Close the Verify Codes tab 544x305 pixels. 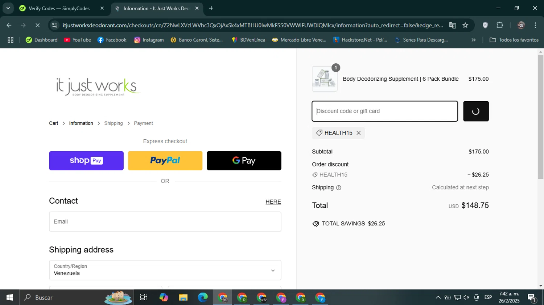(x=102, y=8)
